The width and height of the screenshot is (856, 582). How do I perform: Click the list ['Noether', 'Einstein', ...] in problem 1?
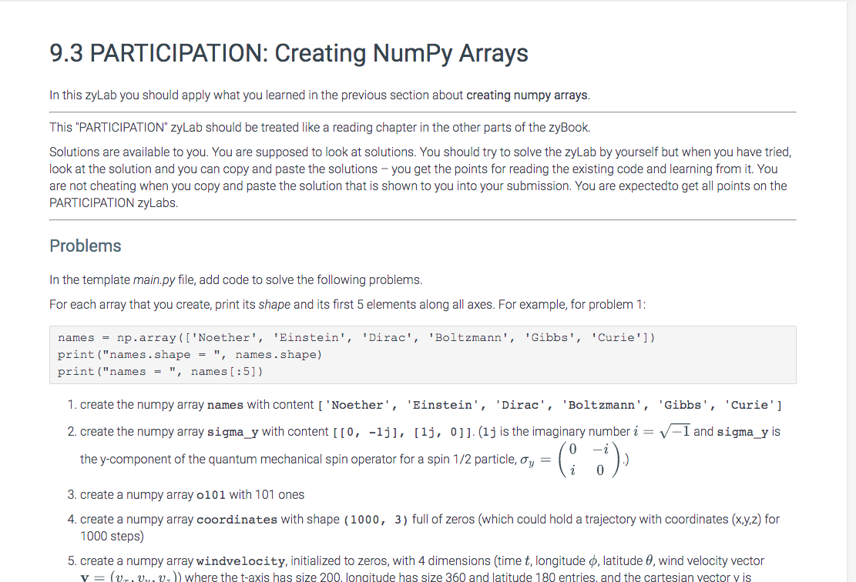(550, 405)
